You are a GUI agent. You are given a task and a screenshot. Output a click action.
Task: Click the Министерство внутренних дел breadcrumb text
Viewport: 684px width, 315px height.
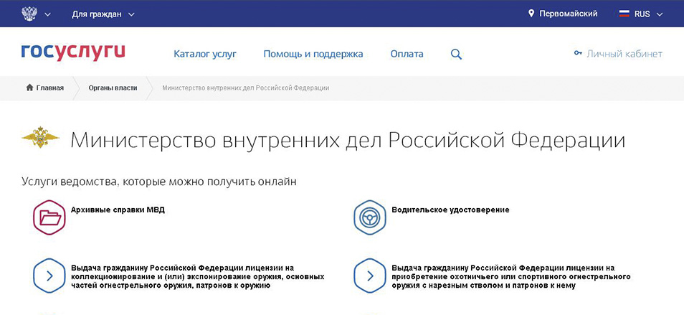(x=246, y=88)
